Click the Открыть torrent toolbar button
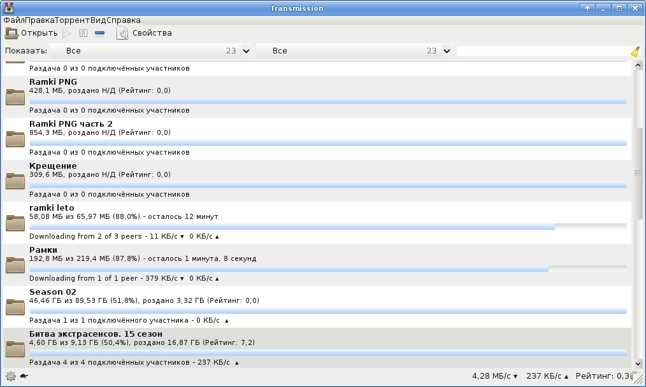 31,33
